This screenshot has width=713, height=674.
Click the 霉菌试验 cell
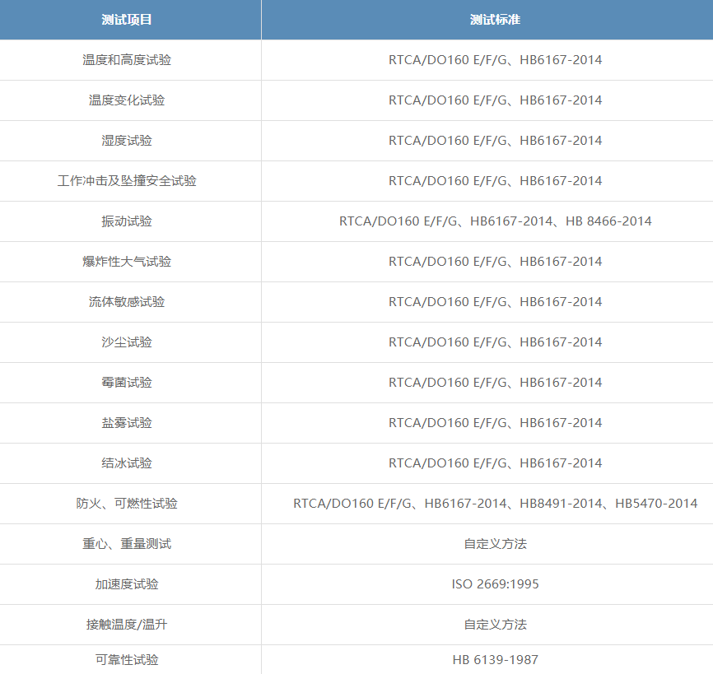pyautogui.click(x=127, y=383)
